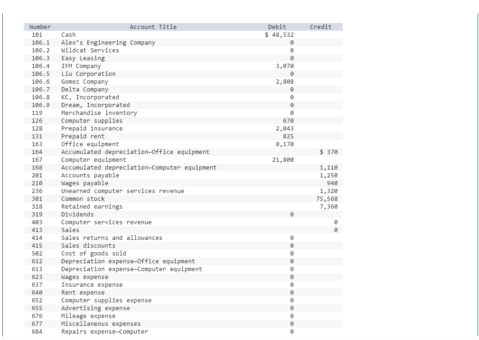
Task: Click the IFM Company debit 3,070
Action: (285, 66)
